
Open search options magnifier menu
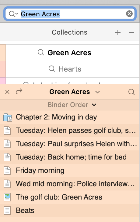[13, 14]
